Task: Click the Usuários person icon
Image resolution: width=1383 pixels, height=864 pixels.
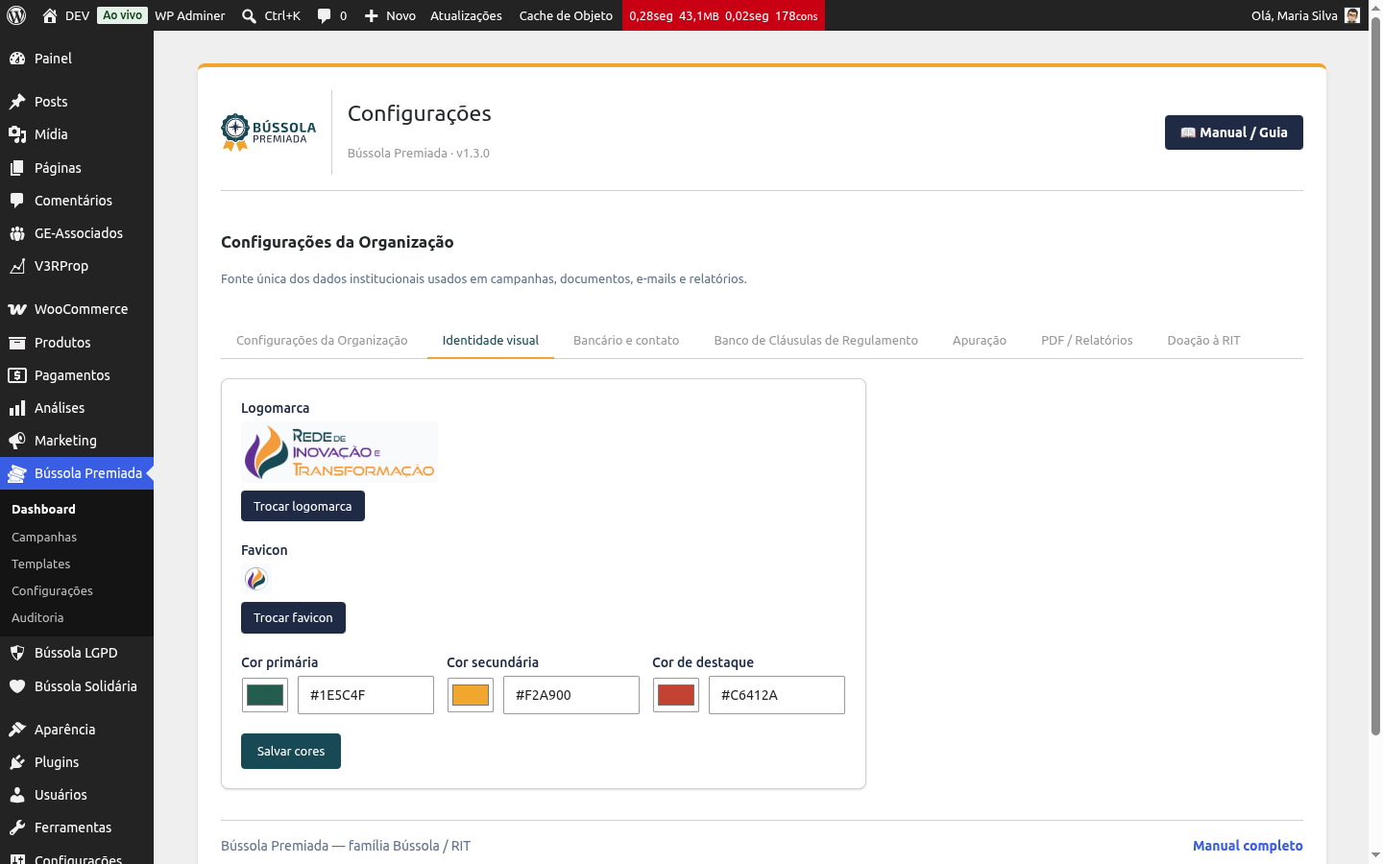Action: pos(17,795)
